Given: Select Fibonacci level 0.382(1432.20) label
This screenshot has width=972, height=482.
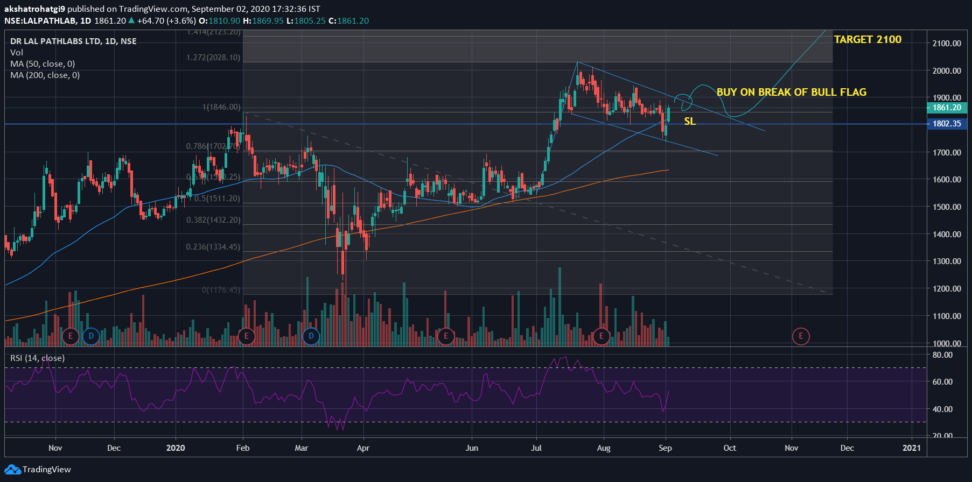Looking at the screenshot, I should (213, 220).
